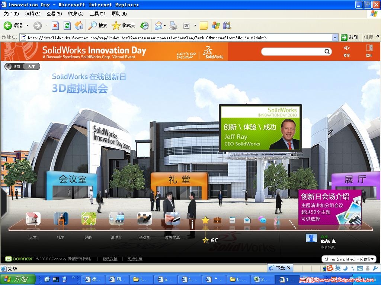381x285 pixels.
Task: Open the China (Simplified) language dropdown
Action: point(348,259)
